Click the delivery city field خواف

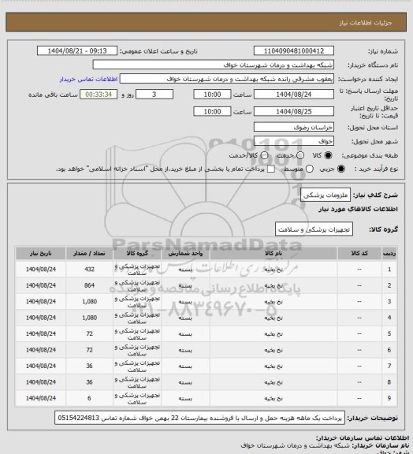click(x=294, y=141)
